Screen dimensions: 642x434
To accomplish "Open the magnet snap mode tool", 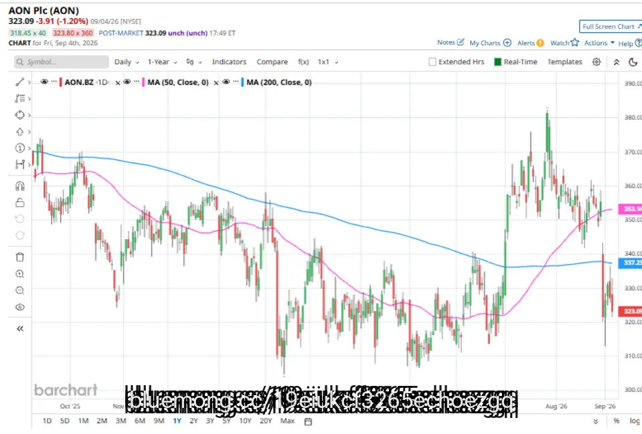I will coord(19,187).
